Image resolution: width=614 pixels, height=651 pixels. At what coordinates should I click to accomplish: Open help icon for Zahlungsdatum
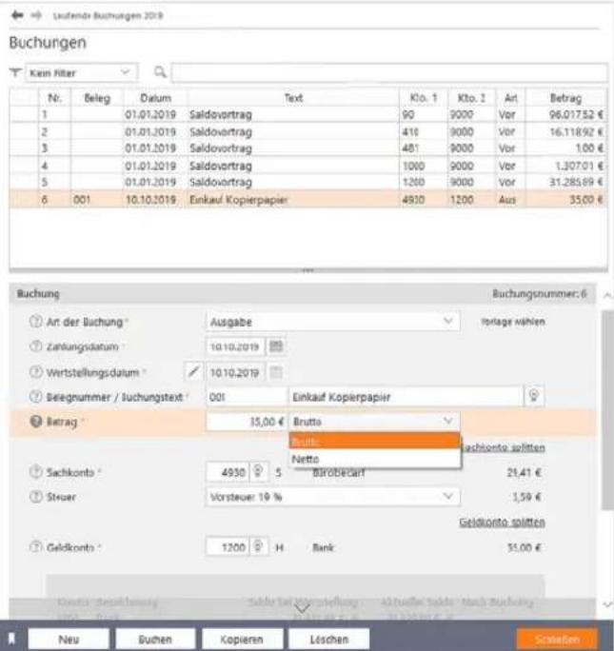[x=36, y=346]
